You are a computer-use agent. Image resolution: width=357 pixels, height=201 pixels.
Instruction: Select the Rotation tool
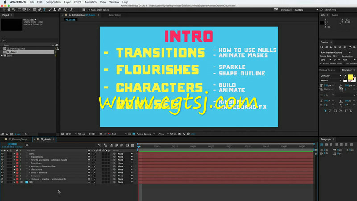(19, 10)
